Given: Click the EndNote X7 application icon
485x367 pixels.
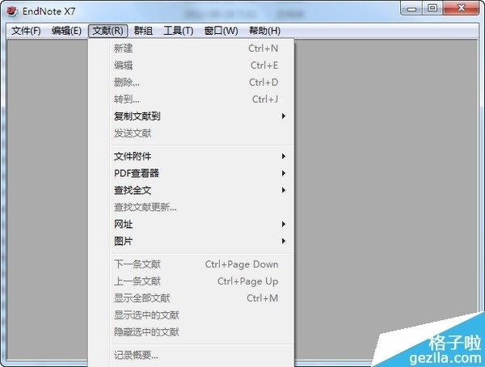Looking at the screenshot, I should coord(12,11).
